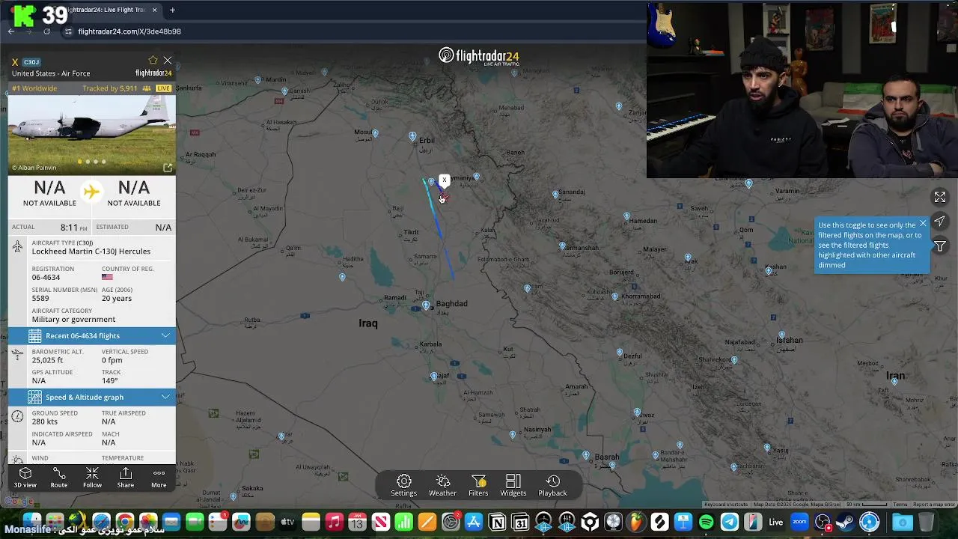This screenshot has width=958, height=539.
Task: Click the Basrah airport marker
Action: pyautogui.click(x=586, y=455)
